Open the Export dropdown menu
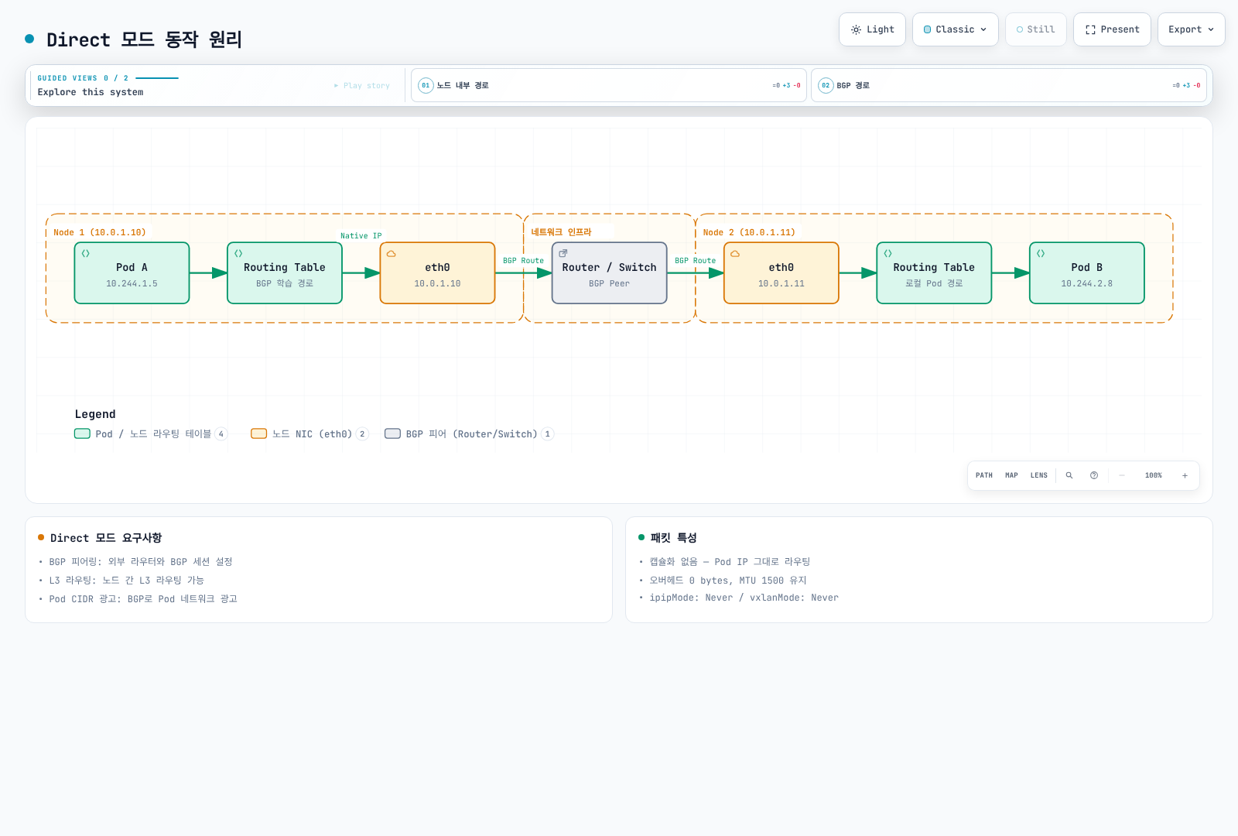Image resolution: width=1238 pixels, height=836 pixels. (x=1191, y=29)
